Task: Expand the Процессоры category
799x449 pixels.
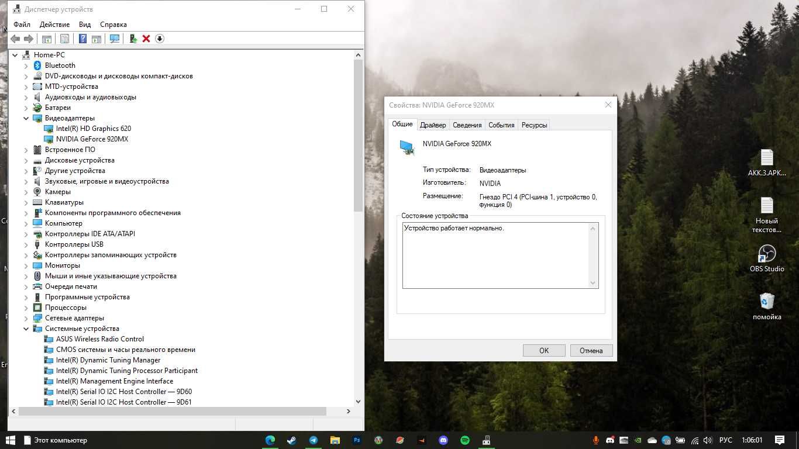Action: coord(26,308)
